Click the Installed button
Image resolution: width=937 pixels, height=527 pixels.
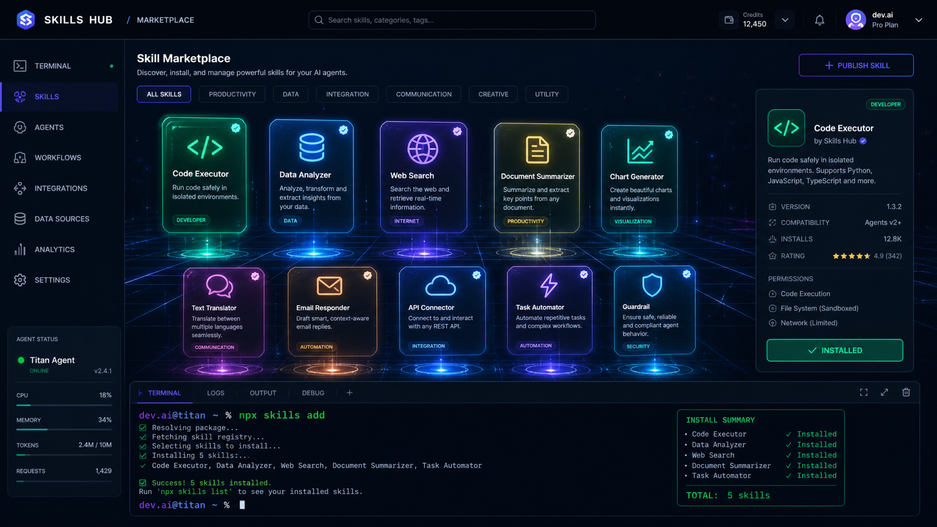835,350
